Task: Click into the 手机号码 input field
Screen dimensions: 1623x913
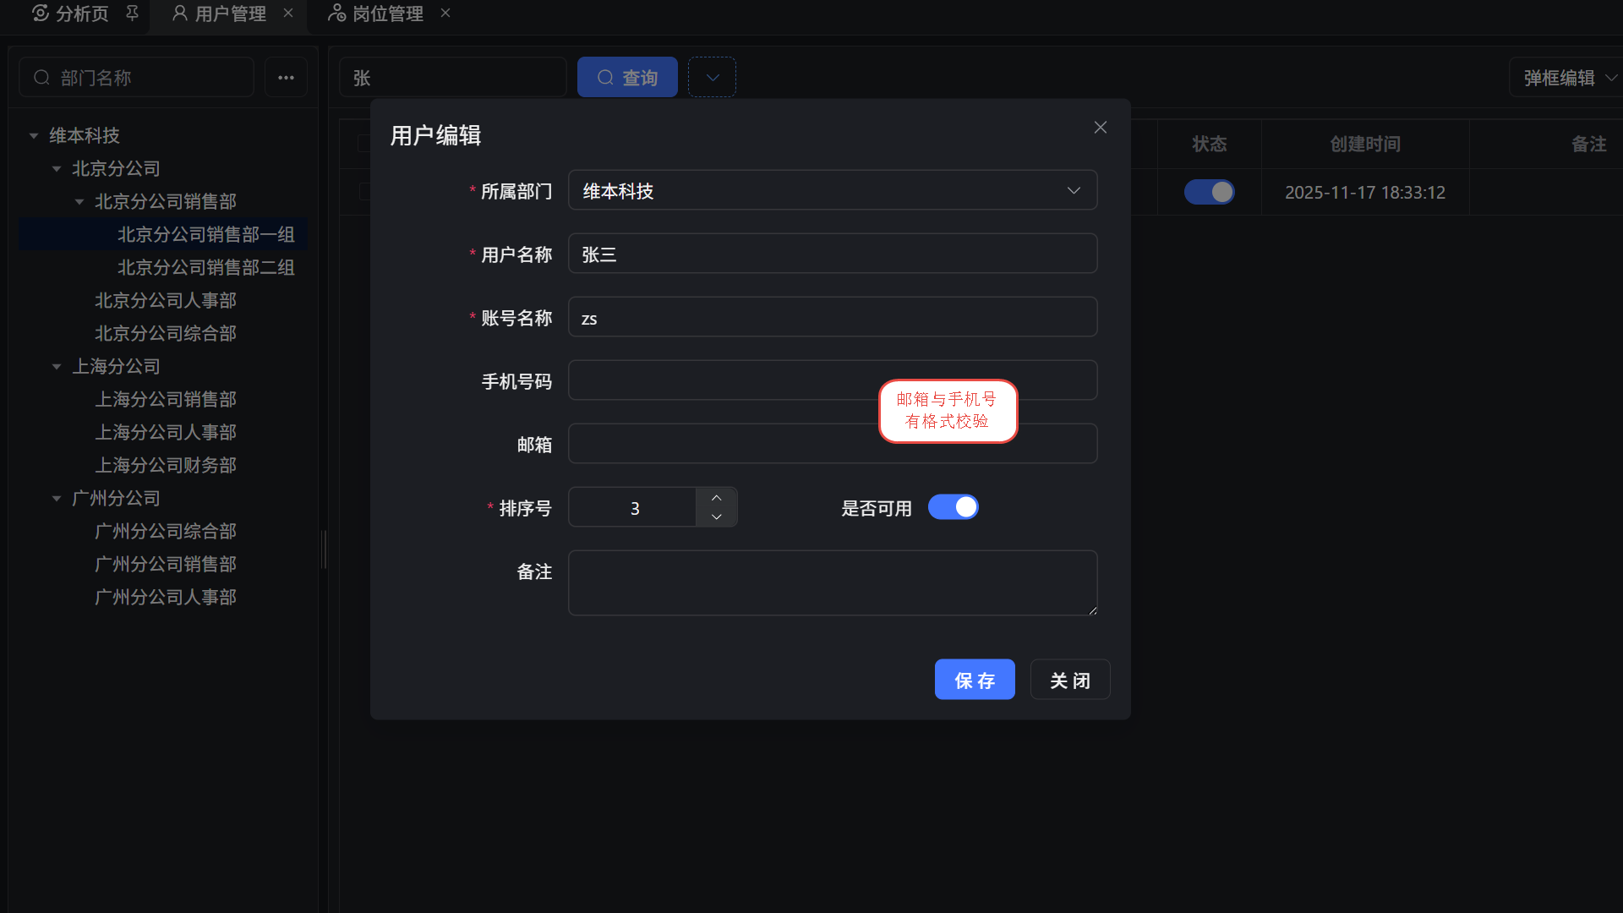Action: tap(719, 380)
